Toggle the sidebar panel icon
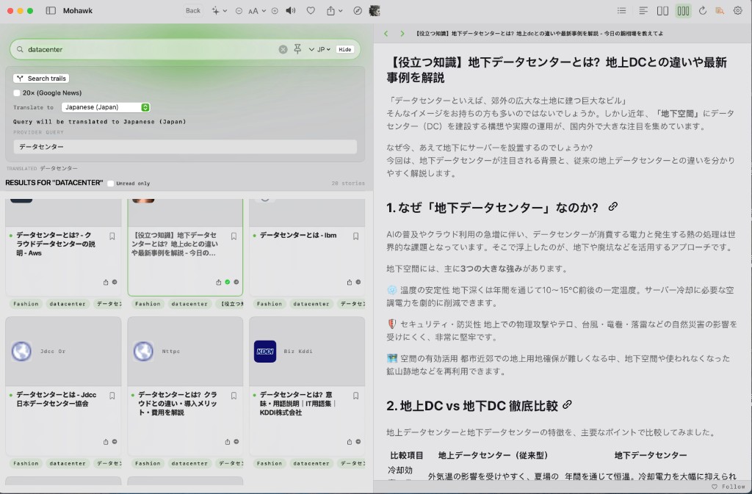The width and height of the screenshot is (752, 494). point(51,10)
